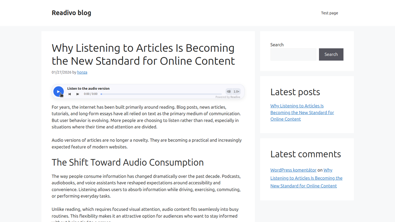Click Listen to the audio version label
The height and width of the screenshot is (222, 395).
(x=89, y=88)
